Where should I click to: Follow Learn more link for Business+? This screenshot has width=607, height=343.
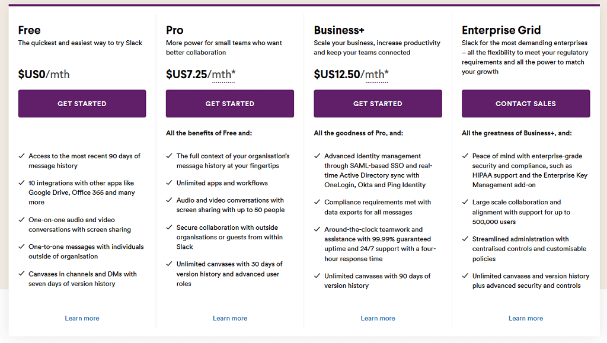pyautogui.click(x=378, y=318)
